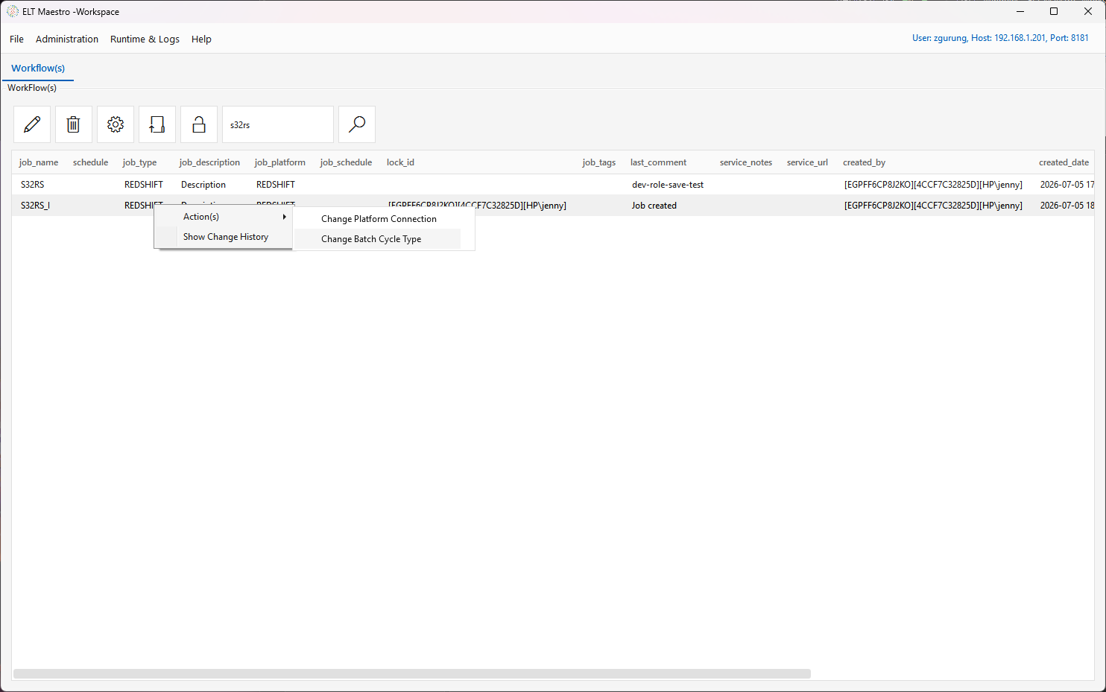Click the created_date column header
Screen dimensions: 1106x692
pos(1064,162)
